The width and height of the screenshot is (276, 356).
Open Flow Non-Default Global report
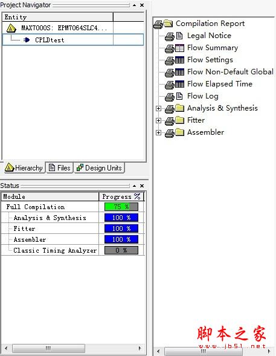[x=230, y=72]
